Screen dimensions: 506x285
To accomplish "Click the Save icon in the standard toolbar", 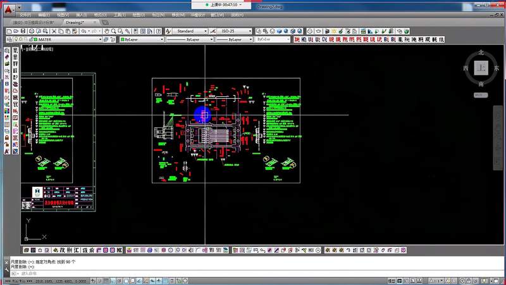I will click(x=23, y=31).
